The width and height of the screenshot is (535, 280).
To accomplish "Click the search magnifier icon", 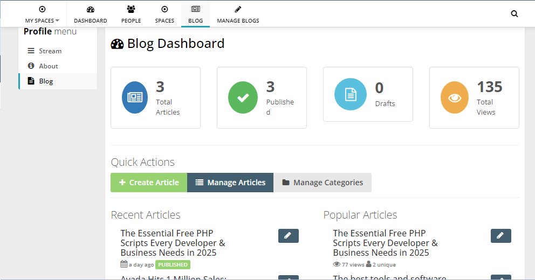I will (x=514, y=14).
